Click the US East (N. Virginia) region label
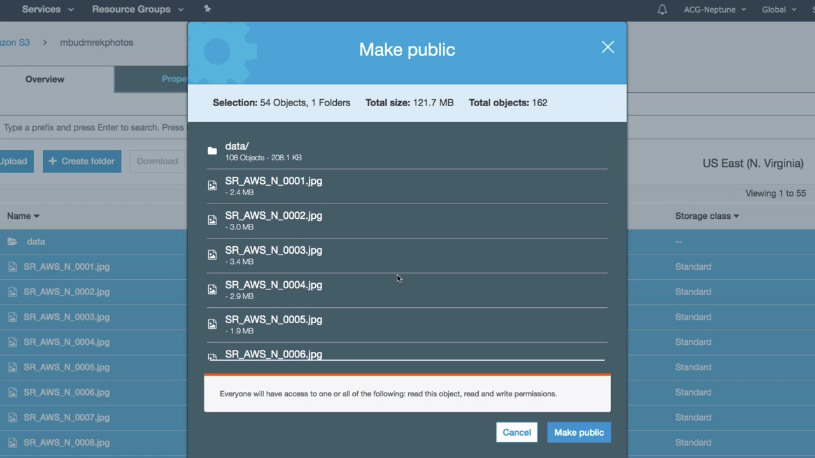Viewport: 815px width, 458px height. coord(753,163)
